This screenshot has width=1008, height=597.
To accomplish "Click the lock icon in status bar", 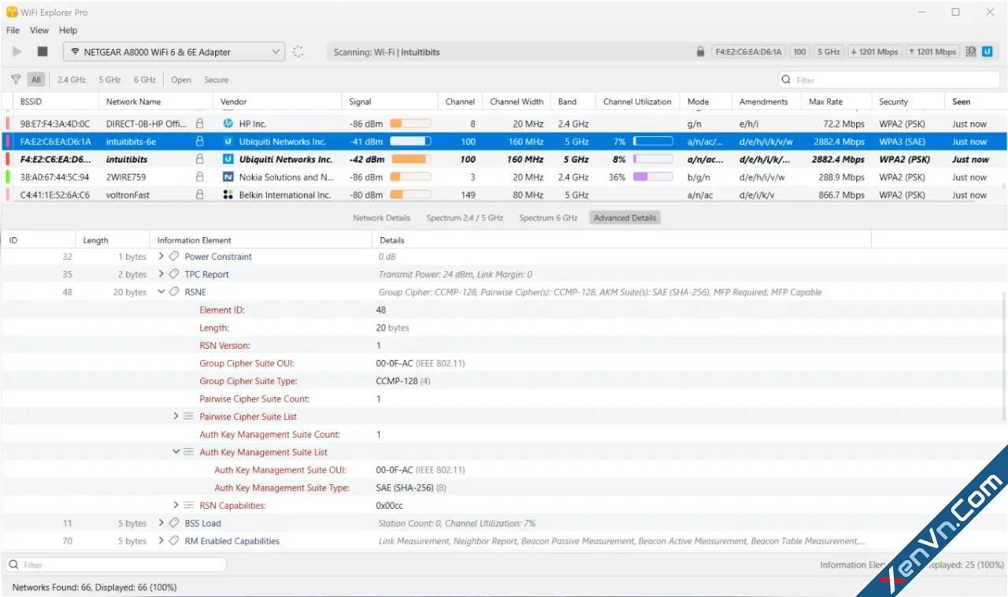I will (x=700, y=52).
